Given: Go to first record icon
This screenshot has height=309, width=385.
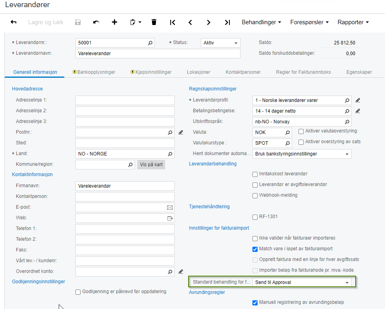Looking at the screenshot, I should pos(173,22).
